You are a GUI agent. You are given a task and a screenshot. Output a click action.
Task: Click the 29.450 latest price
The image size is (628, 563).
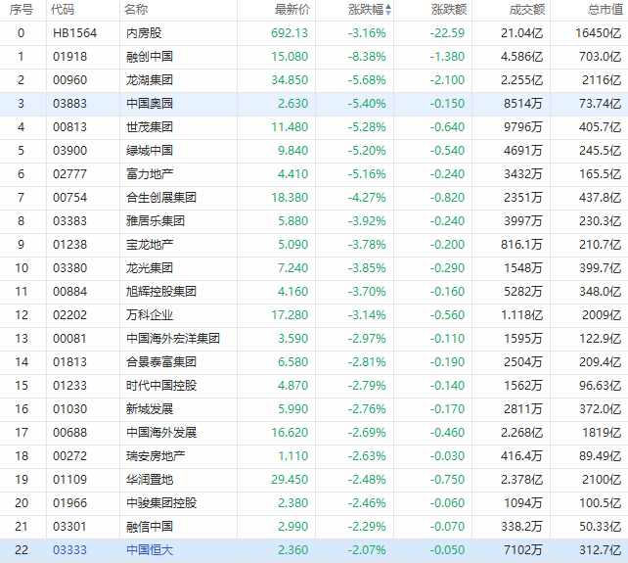click(290, 480)
